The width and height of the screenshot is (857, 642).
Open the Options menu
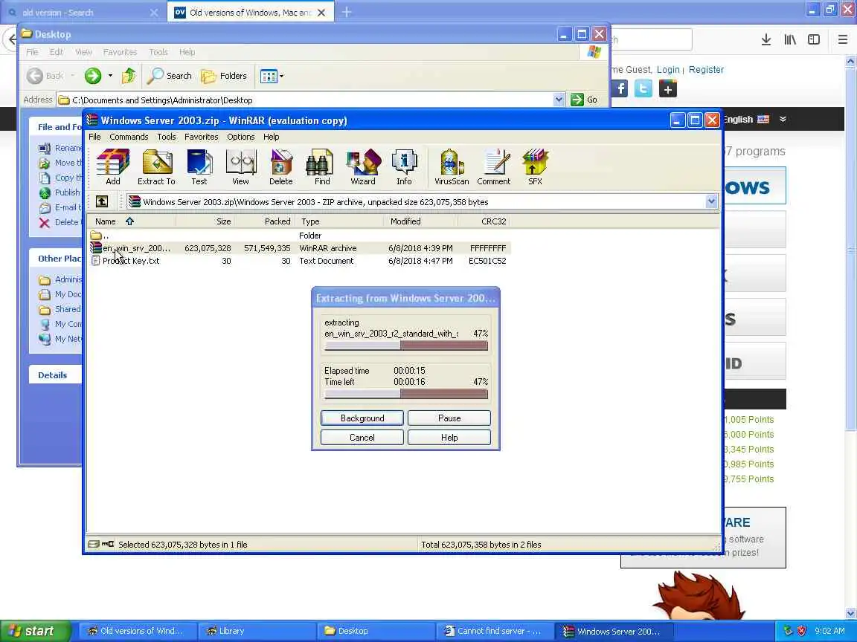pyautogui.click(x=240, y=137)
